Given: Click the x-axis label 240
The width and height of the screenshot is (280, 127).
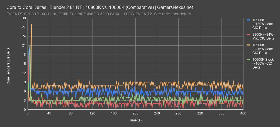Looking at the screenshot, I should pos(157,113).
